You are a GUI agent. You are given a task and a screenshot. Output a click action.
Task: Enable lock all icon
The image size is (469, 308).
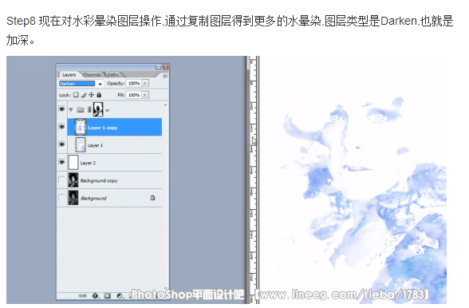pyautogui.click(x=99, y=95)
